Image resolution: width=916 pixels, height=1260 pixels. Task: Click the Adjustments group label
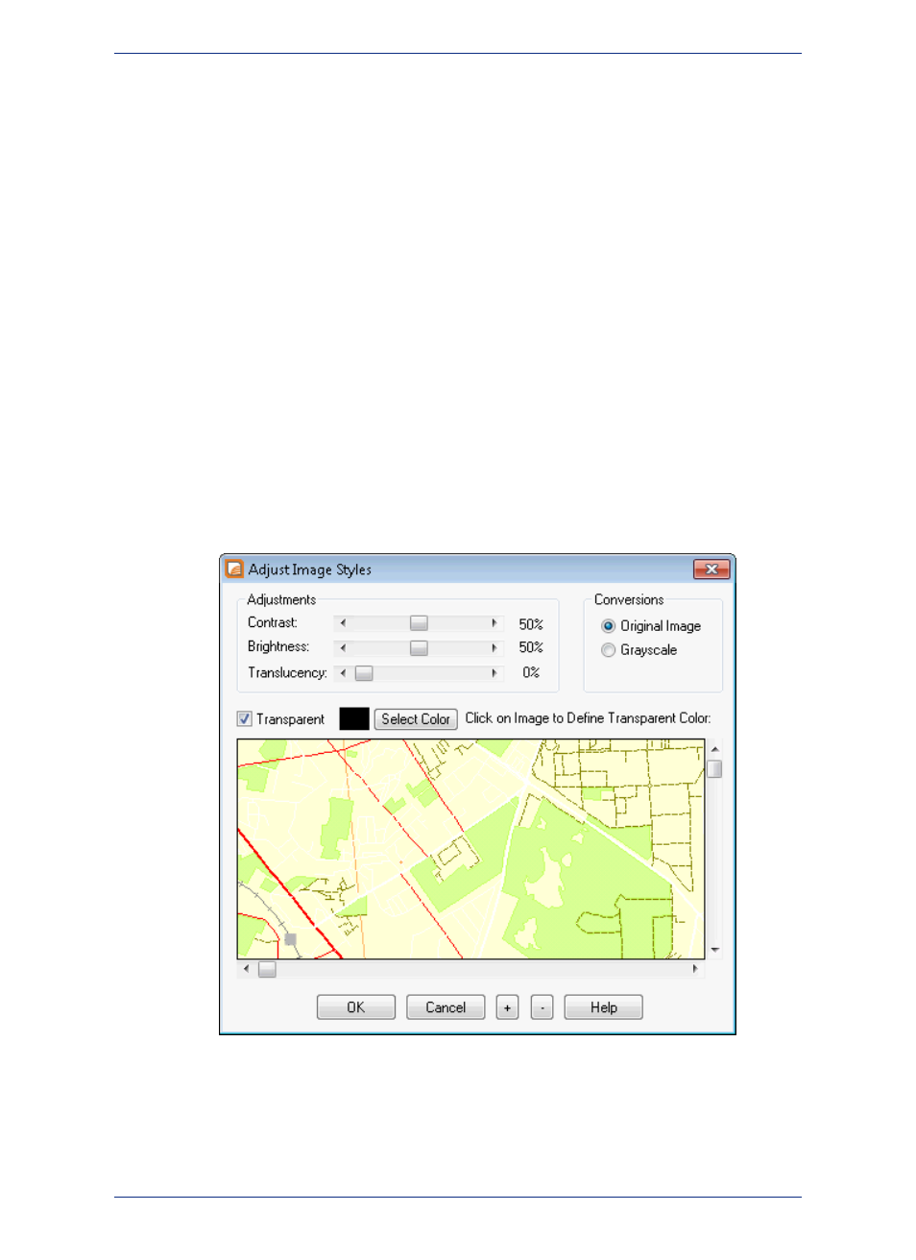pos(281,600)
